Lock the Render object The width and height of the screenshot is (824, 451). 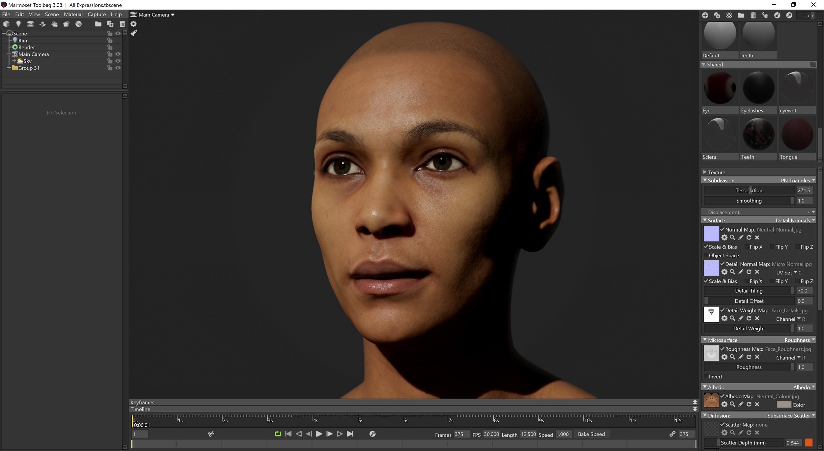[110, 47]
